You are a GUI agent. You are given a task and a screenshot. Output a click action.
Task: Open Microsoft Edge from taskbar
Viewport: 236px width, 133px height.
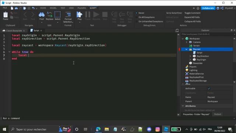click(x=98, y=129)
